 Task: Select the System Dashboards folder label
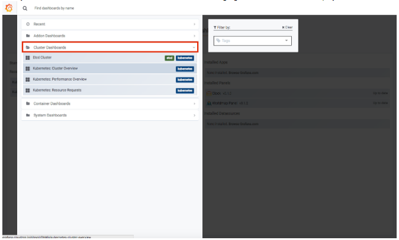tap(50, 116)
